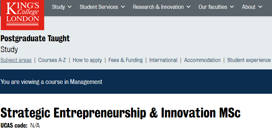This screenshot has height=131, width=272.
Task: Open the Courses A-Z link
Action: [x=52, y=60]
